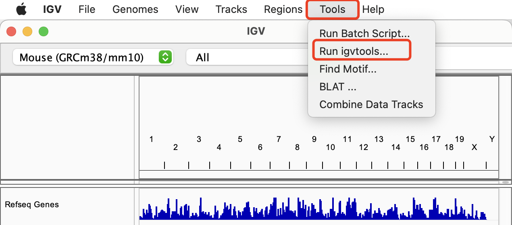512x225 pixels.
Task: Click chromosome 4 label in ruler
Action: [x=219, y=147]
